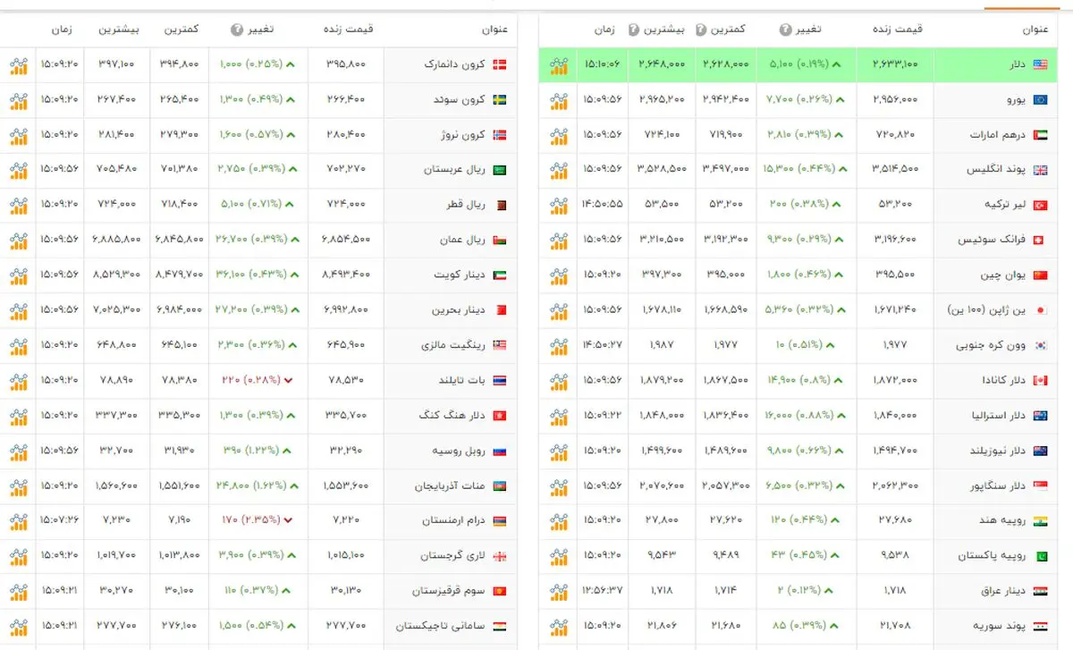Show the chart for درهم امارات
This screenshot has width=1073, height=650.
pyautogui.click(x=559, y=135)
